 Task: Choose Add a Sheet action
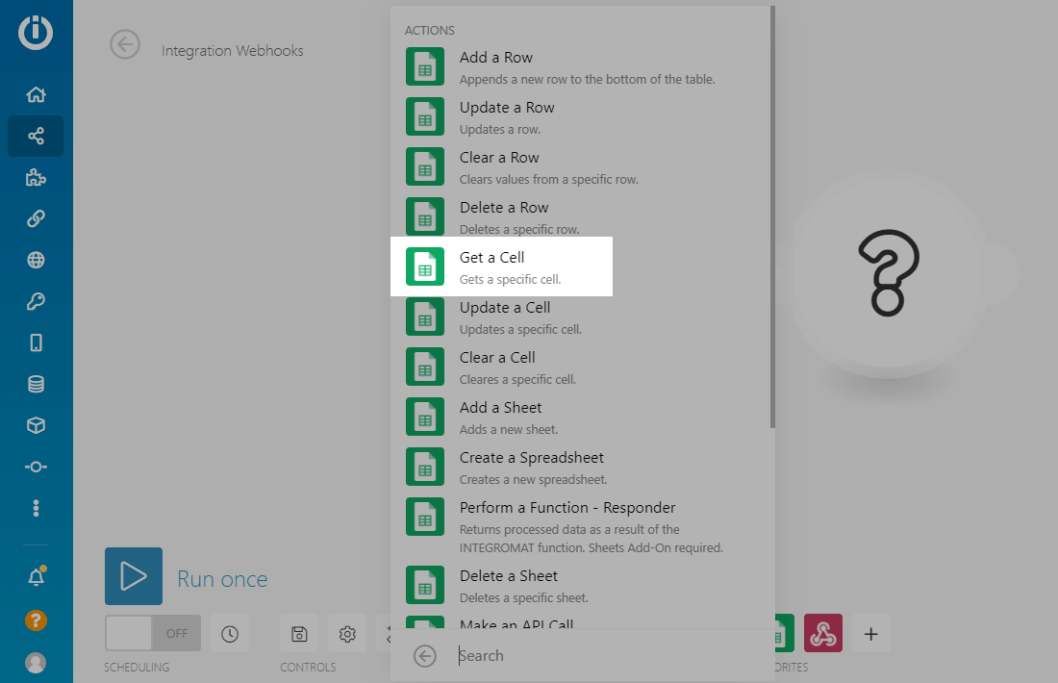582,417
